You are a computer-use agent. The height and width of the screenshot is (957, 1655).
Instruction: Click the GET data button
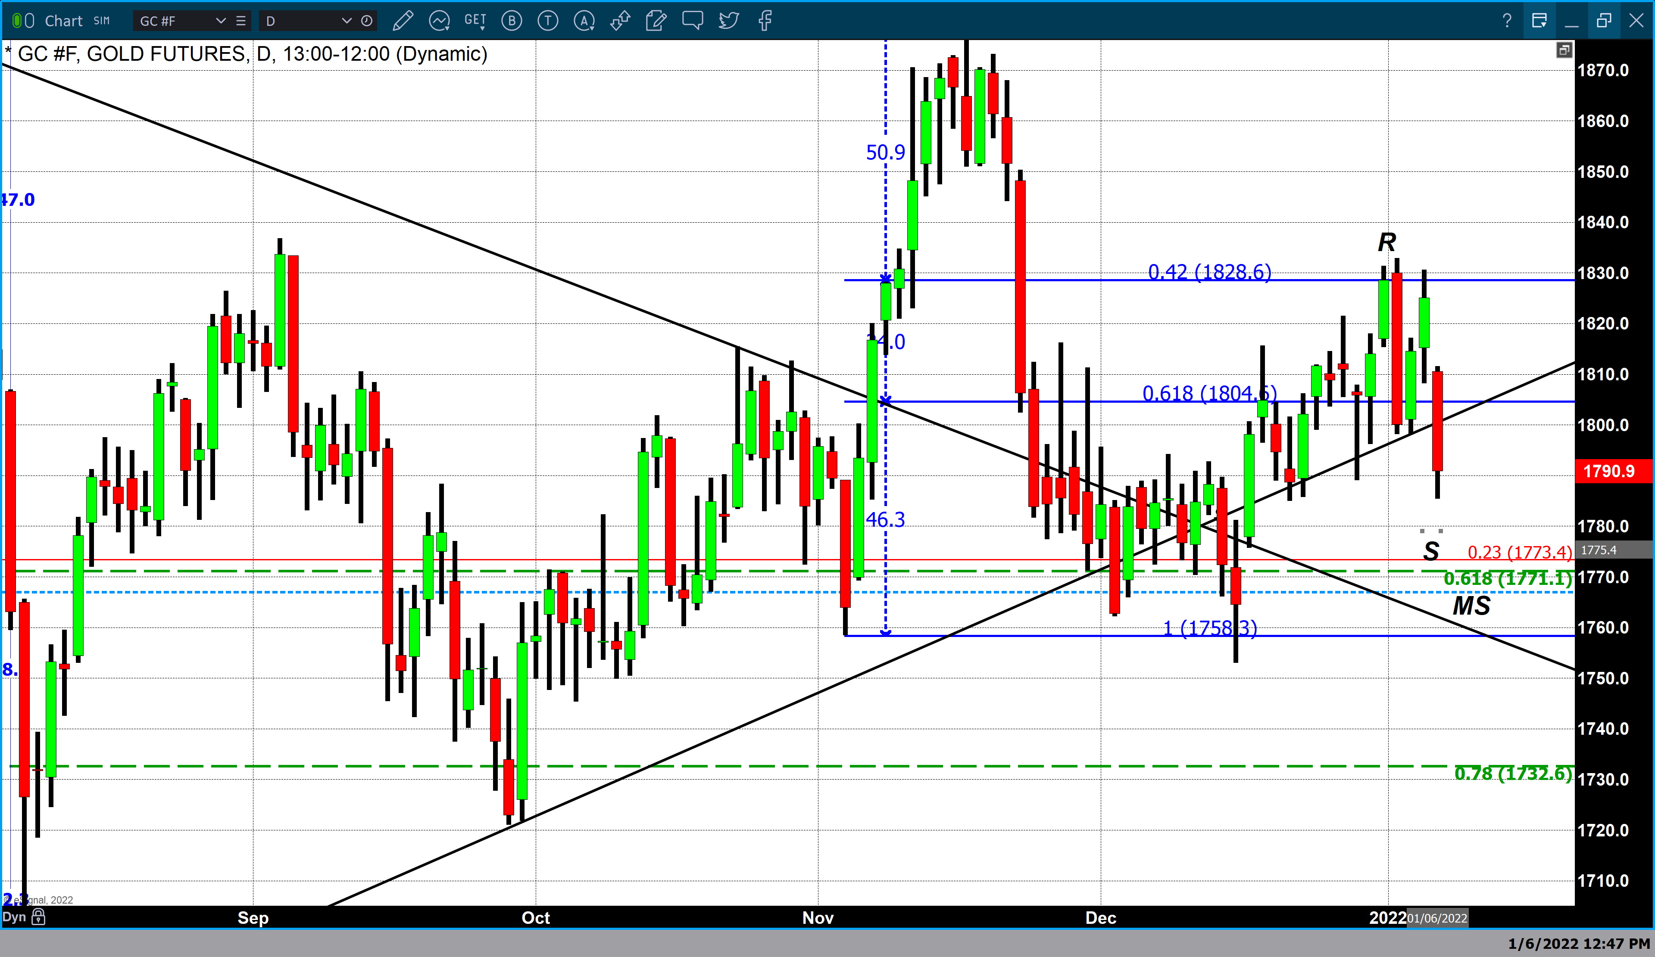(475, 21)
